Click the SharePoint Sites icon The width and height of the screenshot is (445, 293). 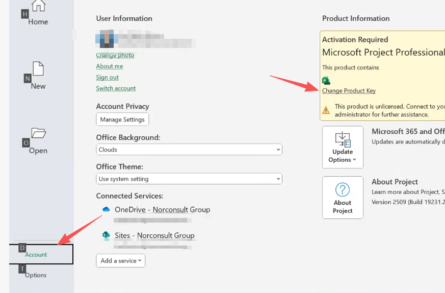point(106,235)
